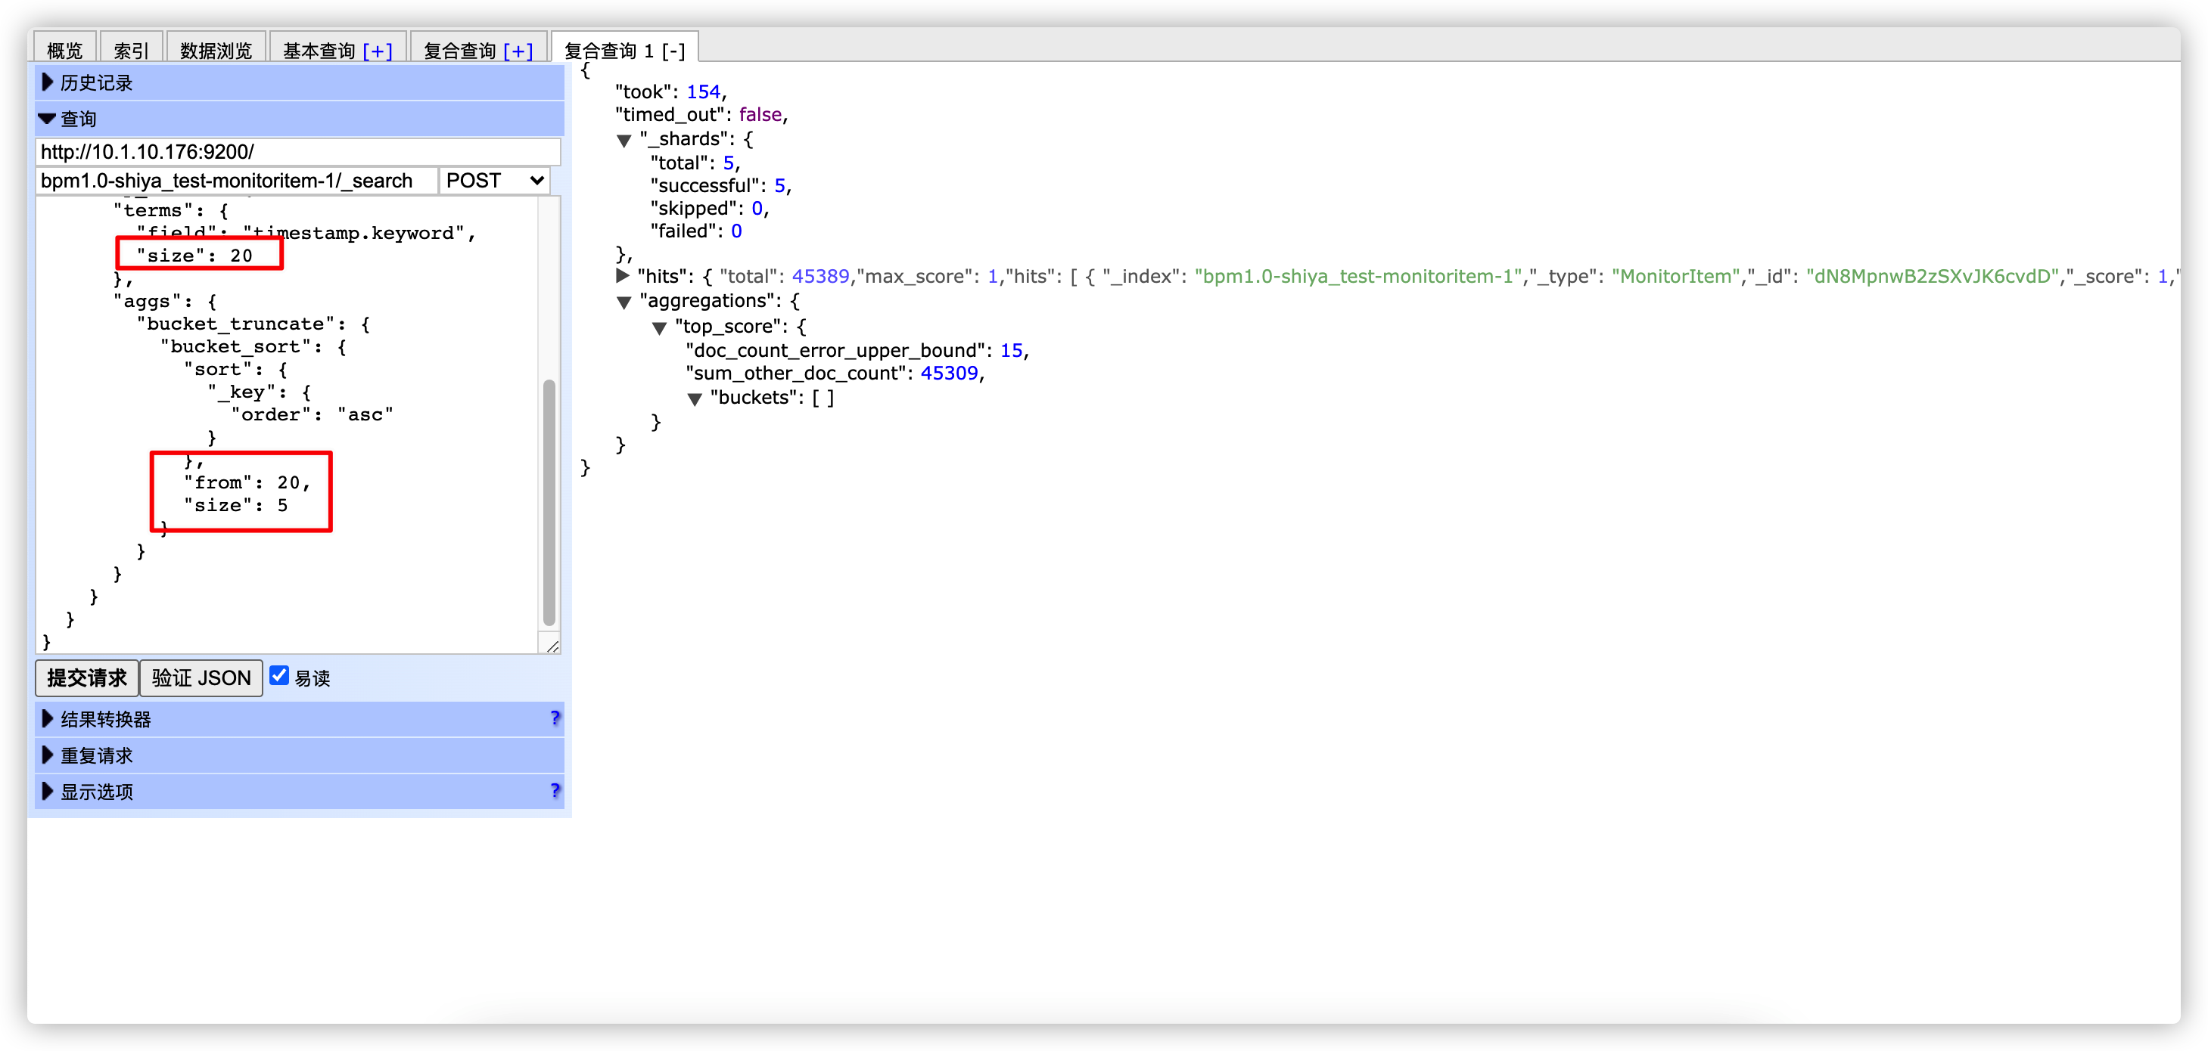Expand the 历史记录 section
The image size is (2208, 1051).
pos(96,83)
